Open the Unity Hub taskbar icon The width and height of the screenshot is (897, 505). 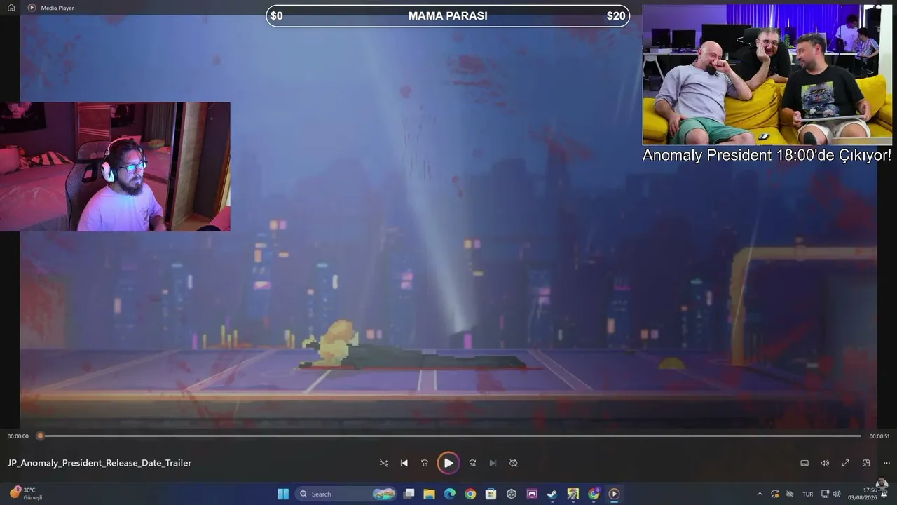pyautogui.click(x=512, y=494)
